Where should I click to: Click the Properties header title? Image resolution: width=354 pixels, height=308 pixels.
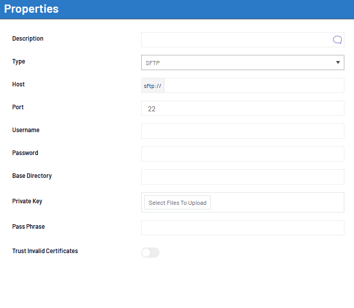[31, 9]
